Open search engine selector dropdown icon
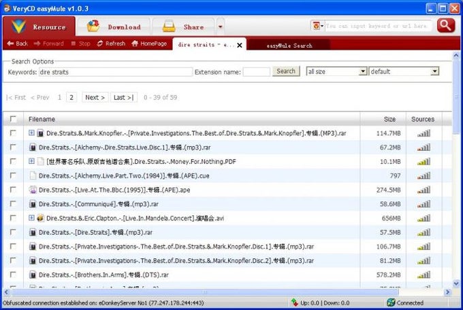Image resolution: width=463 pixels, height=310 pixels. (317, 26)
